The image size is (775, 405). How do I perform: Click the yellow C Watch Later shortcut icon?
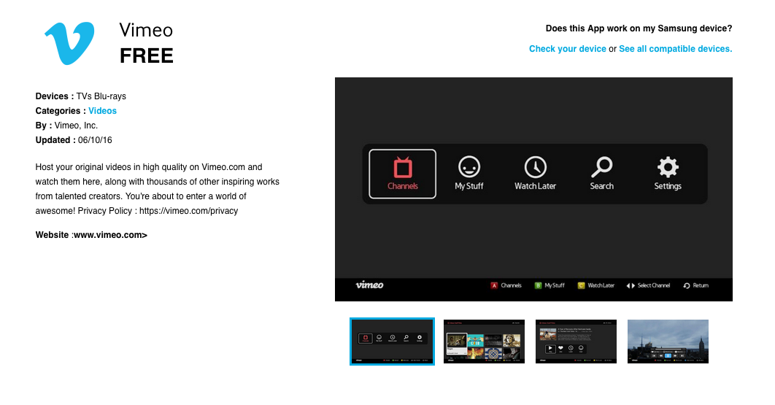(x=581, y=285)
